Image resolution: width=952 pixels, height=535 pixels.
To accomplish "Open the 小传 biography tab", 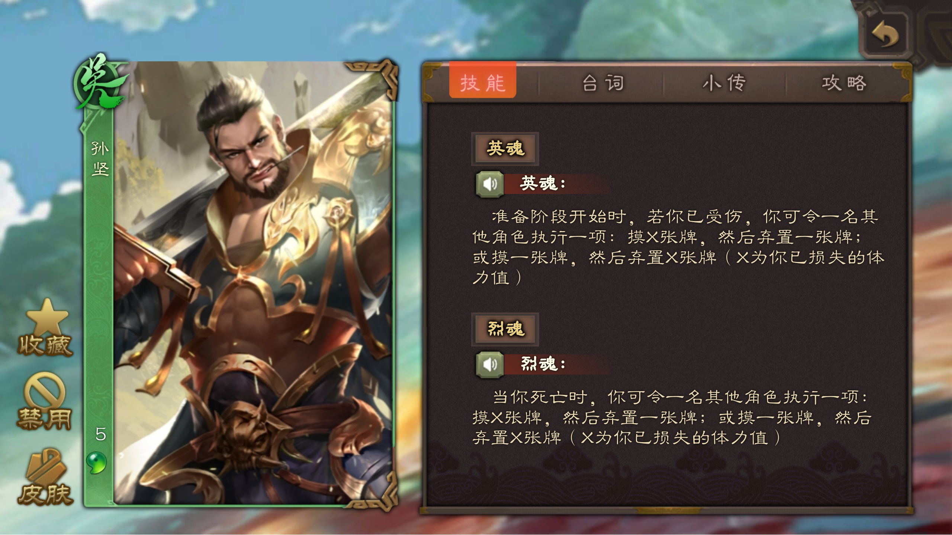I will pos(724,82).
